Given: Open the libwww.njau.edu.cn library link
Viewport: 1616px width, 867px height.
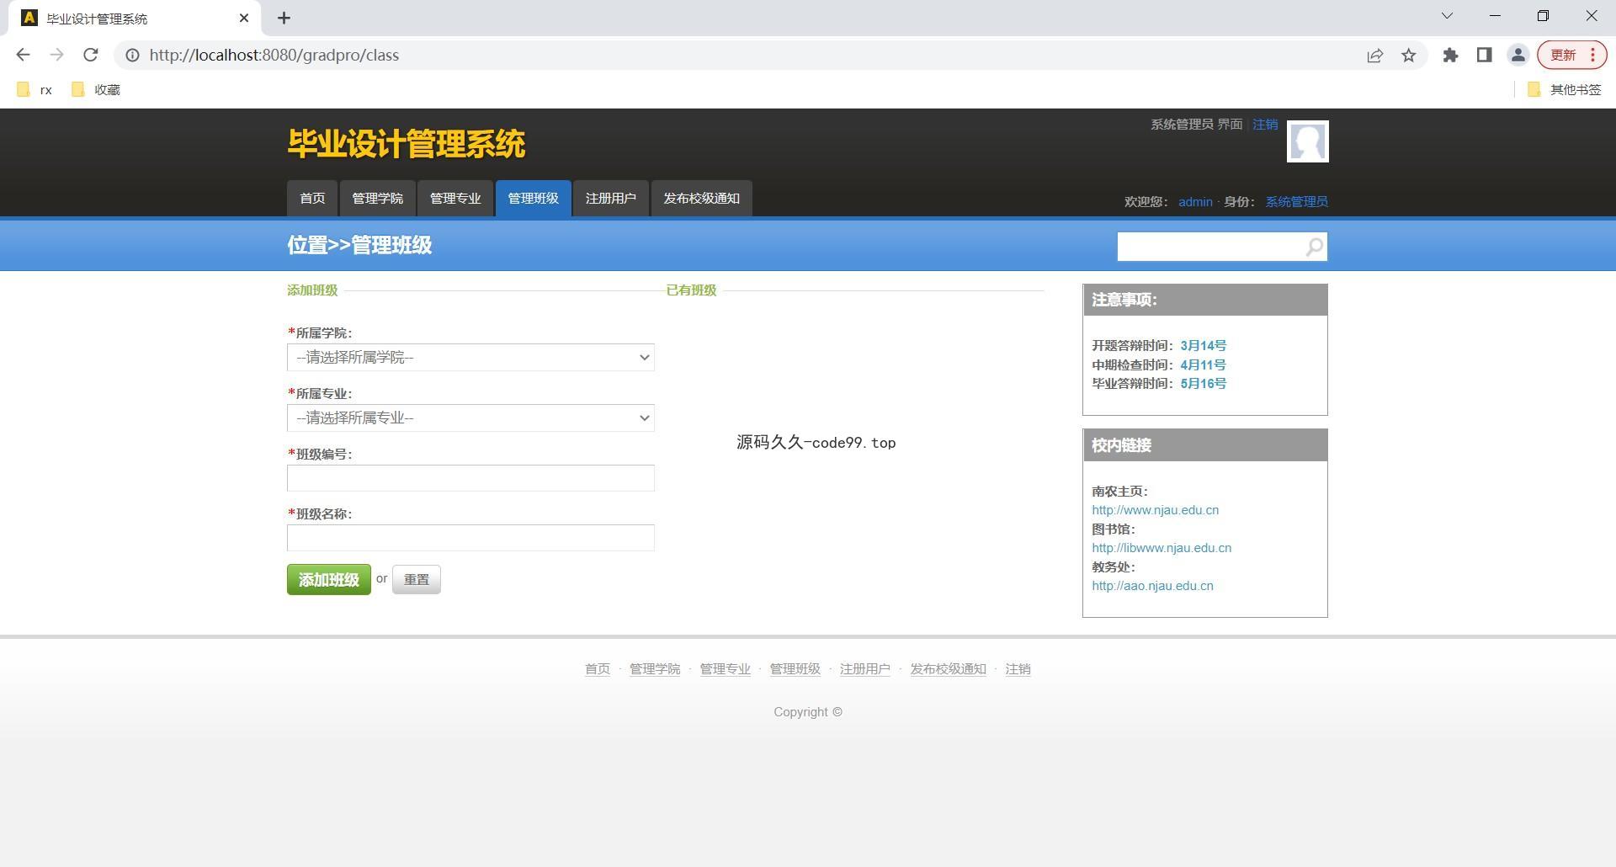Looking at the screenshot, I should [x=1161, y=548].
